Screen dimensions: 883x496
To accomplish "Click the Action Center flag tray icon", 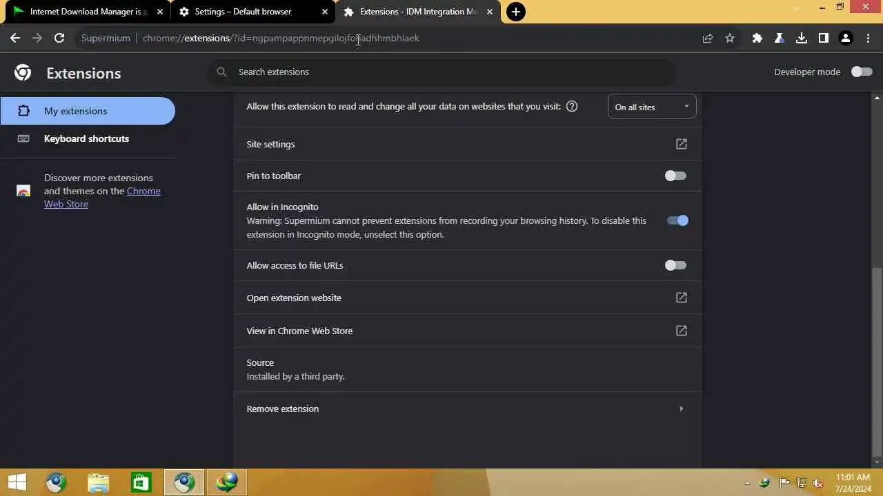I will (784, 483).
